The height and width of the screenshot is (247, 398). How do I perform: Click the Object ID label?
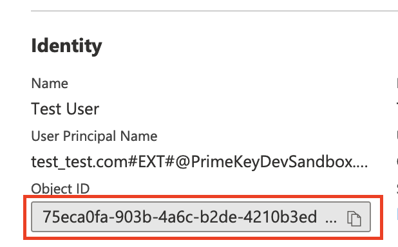coord(61,189)
